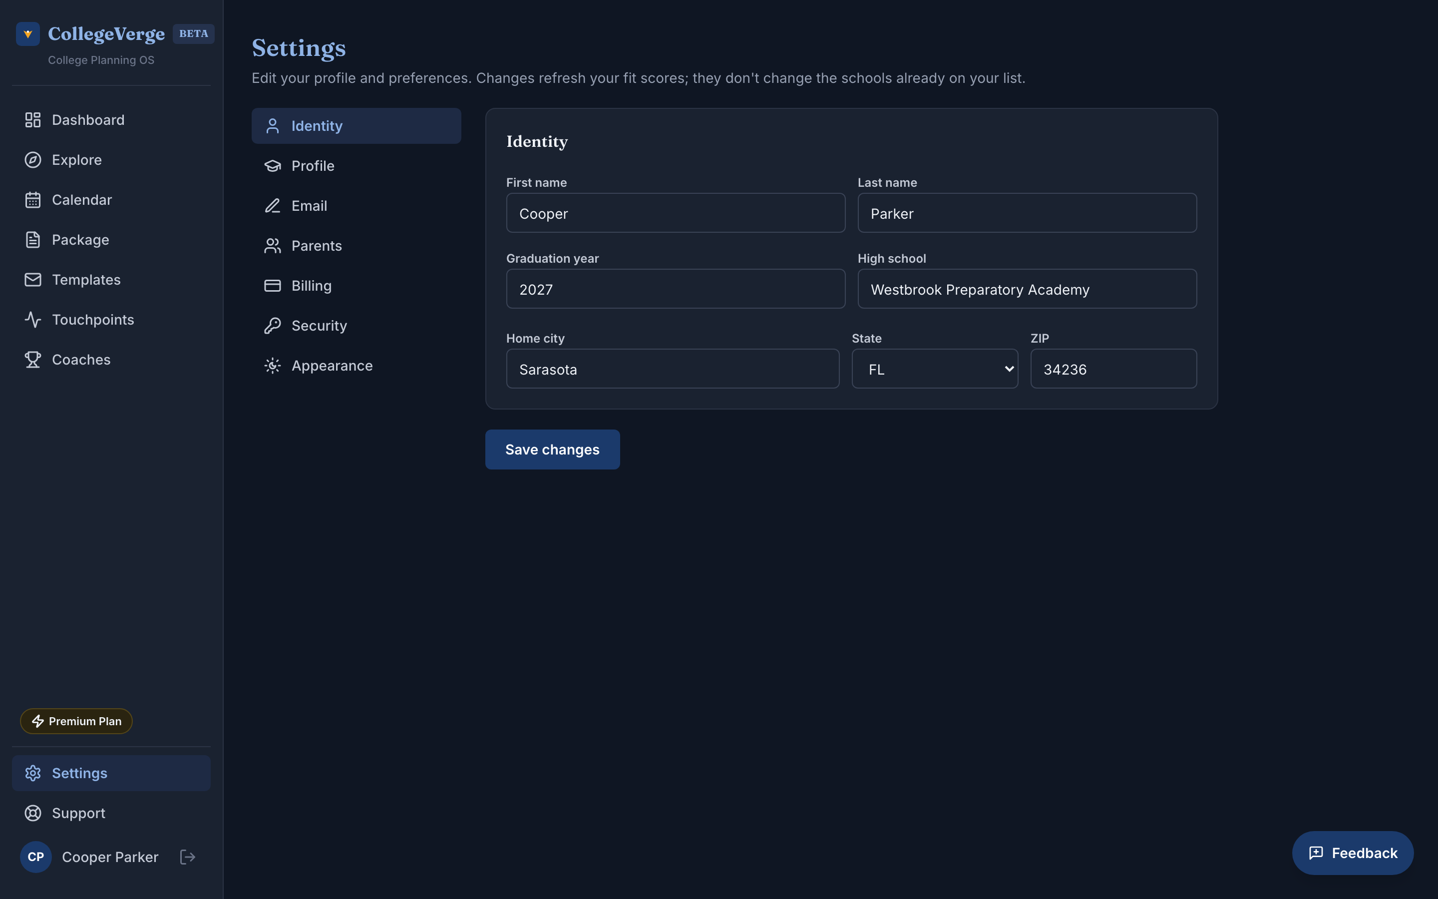Open Coaches in the sidebar
The image size is (1438, 899).
click(111, 360)
